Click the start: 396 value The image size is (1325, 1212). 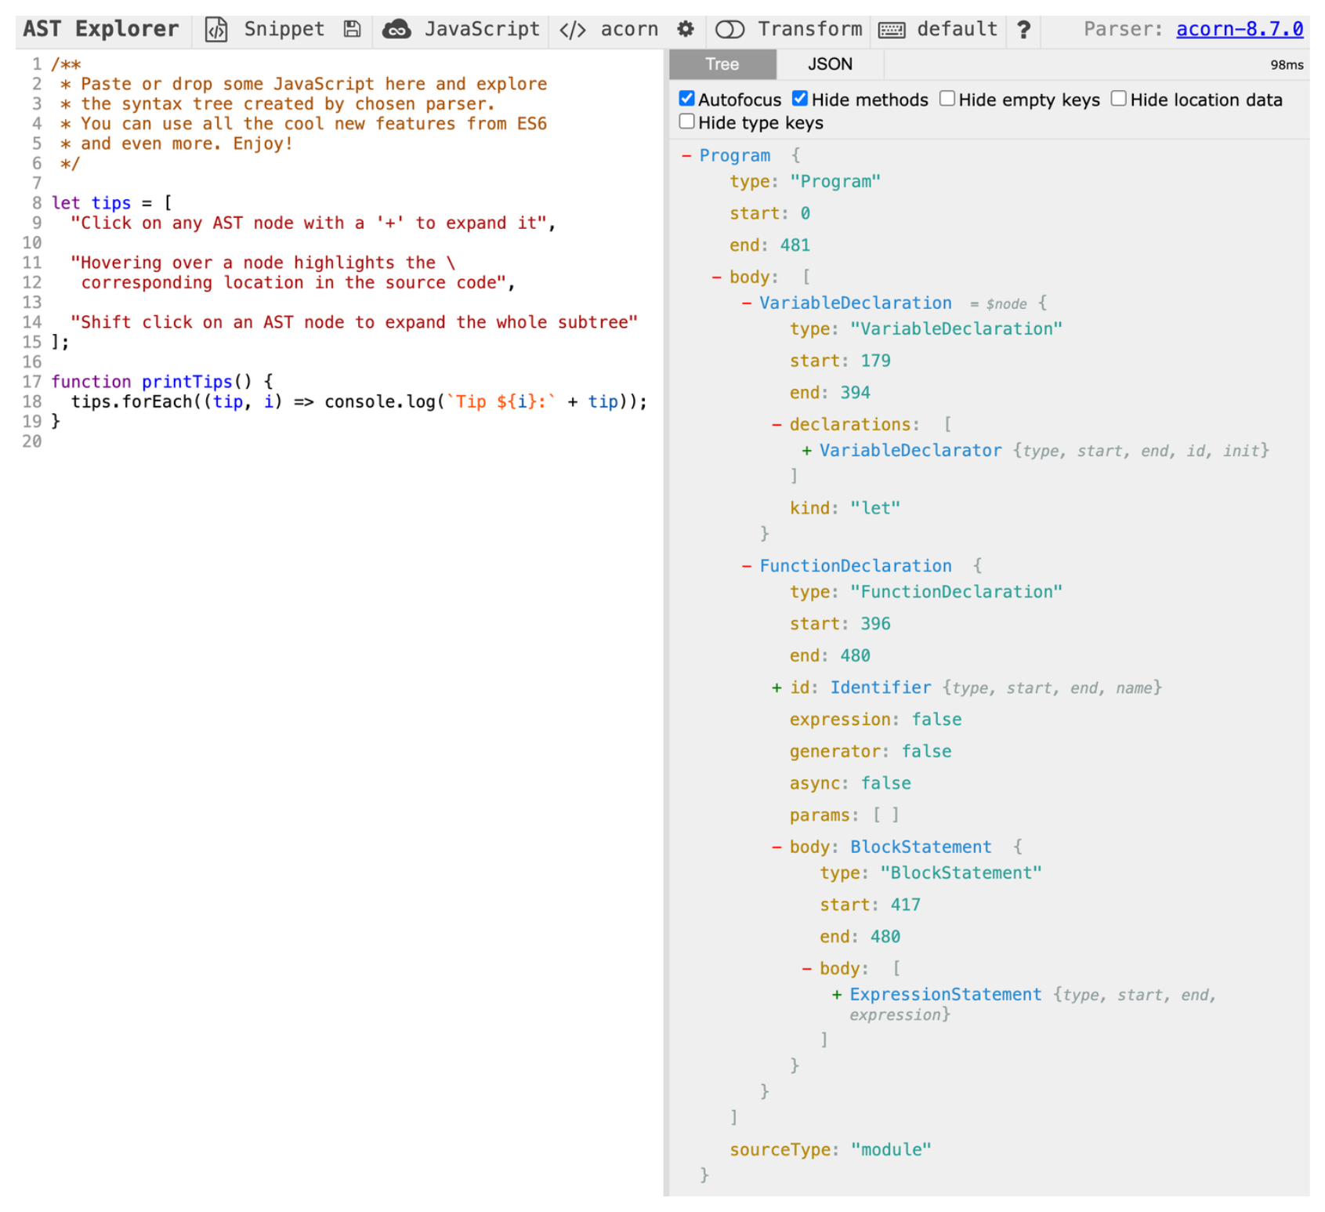[875, 624]
